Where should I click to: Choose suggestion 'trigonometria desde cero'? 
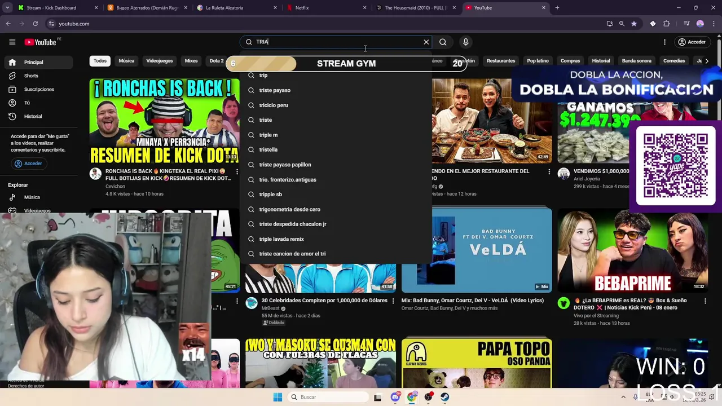pos(336,209)
